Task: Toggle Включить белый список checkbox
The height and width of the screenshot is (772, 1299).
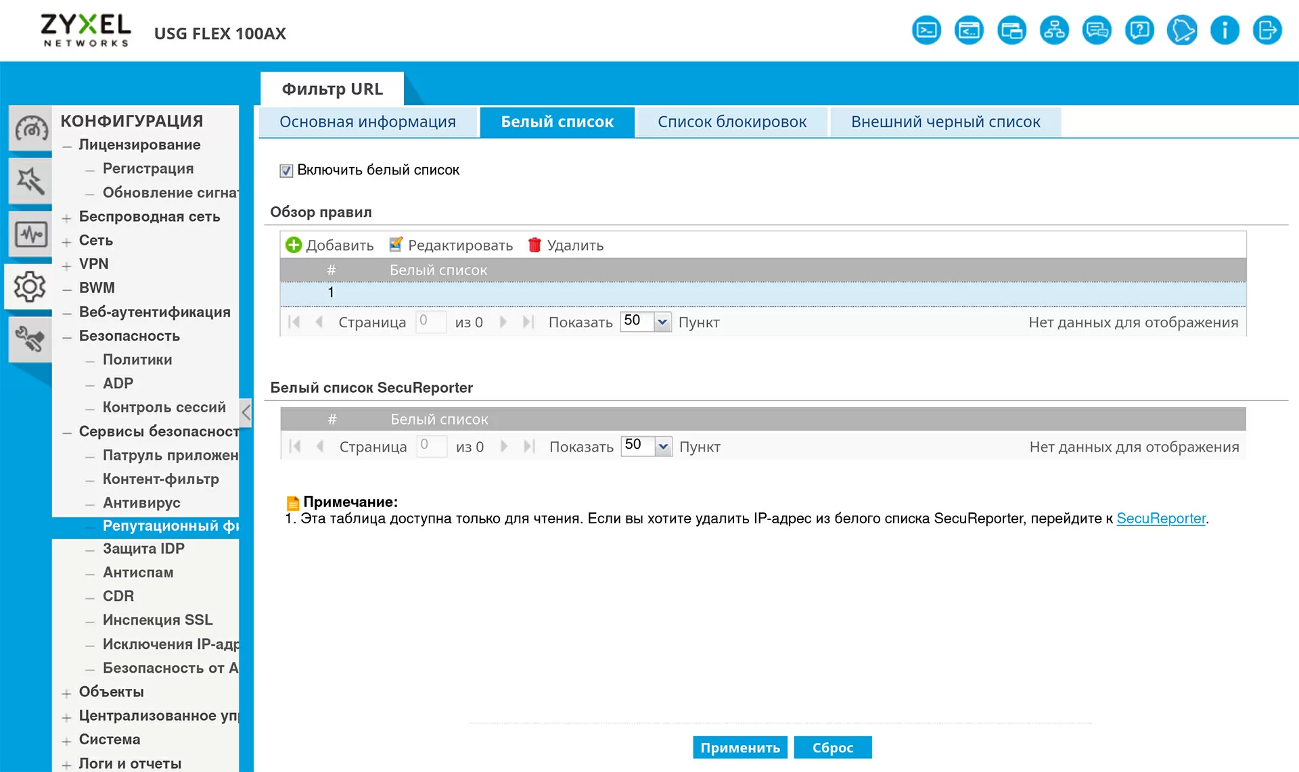Action: [x=286, y=170]
